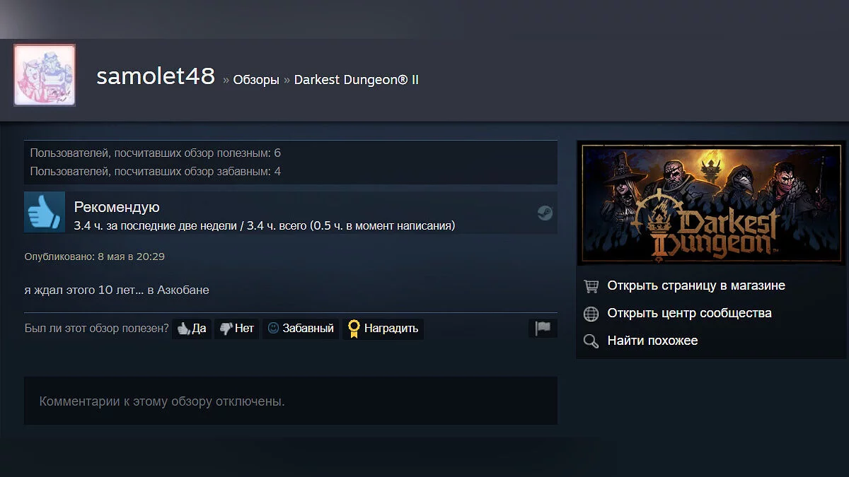
Task: Click the blue thumbs-up Рекомендую icon
Action: (45, 212)
